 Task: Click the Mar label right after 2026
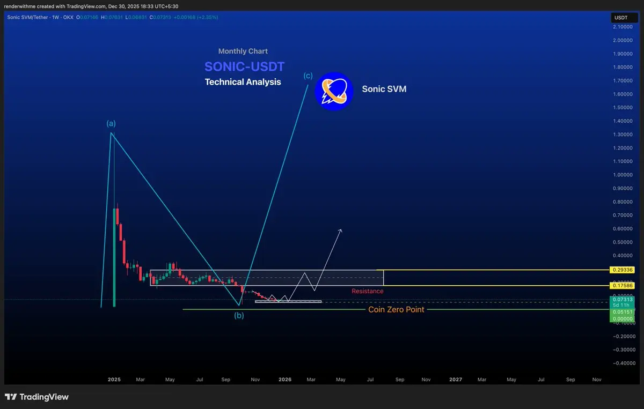pos(311,380)
